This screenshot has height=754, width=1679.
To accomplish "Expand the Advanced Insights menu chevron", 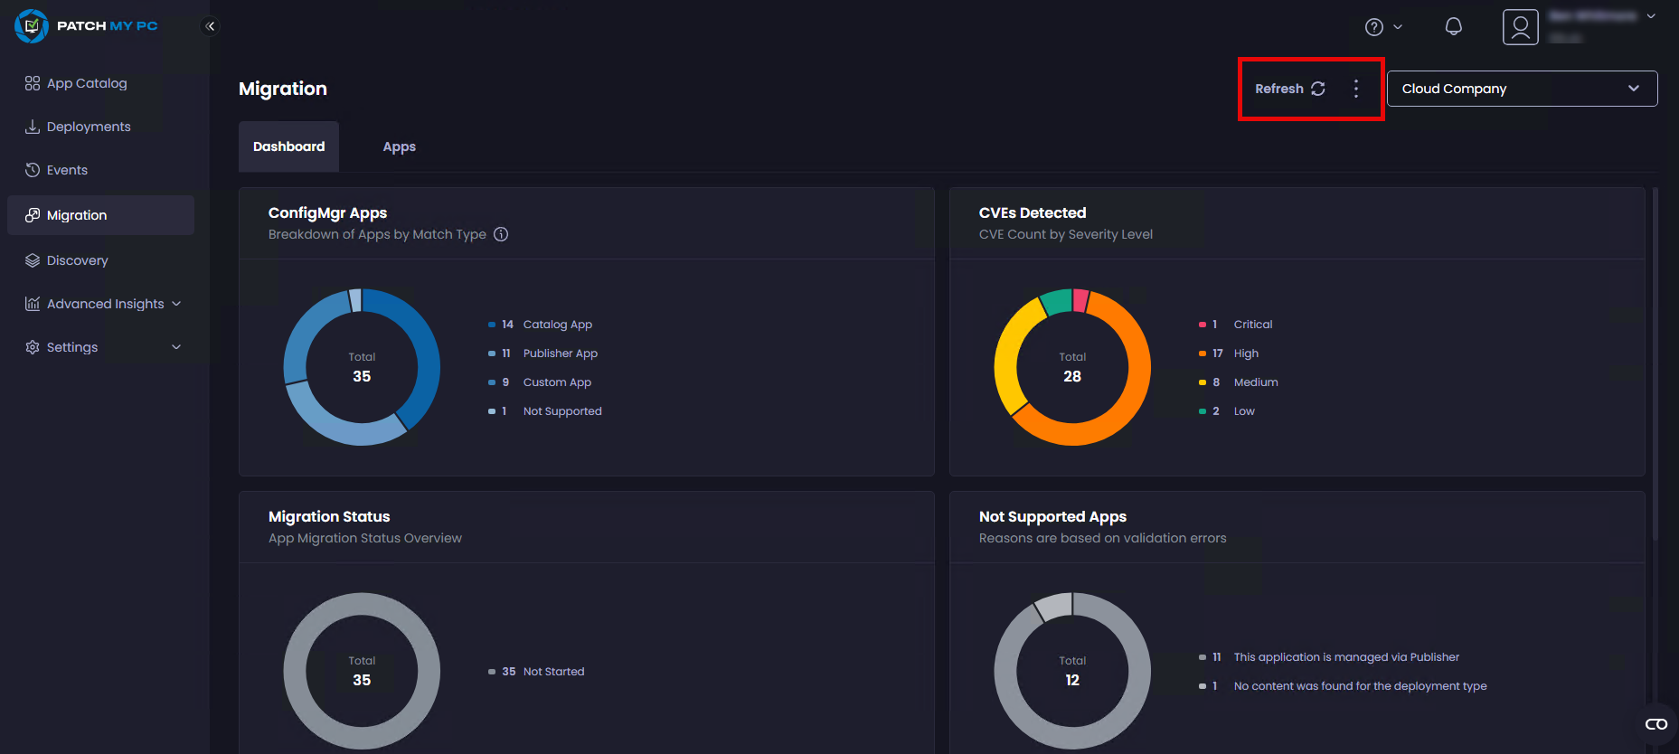I will coord(176,304).
